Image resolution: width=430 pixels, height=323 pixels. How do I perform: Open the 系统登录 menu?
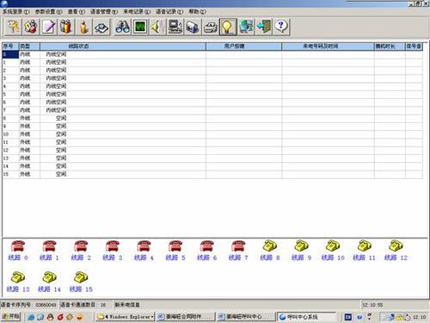[x=16, y=12]
